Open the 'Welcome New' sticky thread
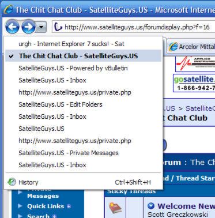 click(186, 206)
